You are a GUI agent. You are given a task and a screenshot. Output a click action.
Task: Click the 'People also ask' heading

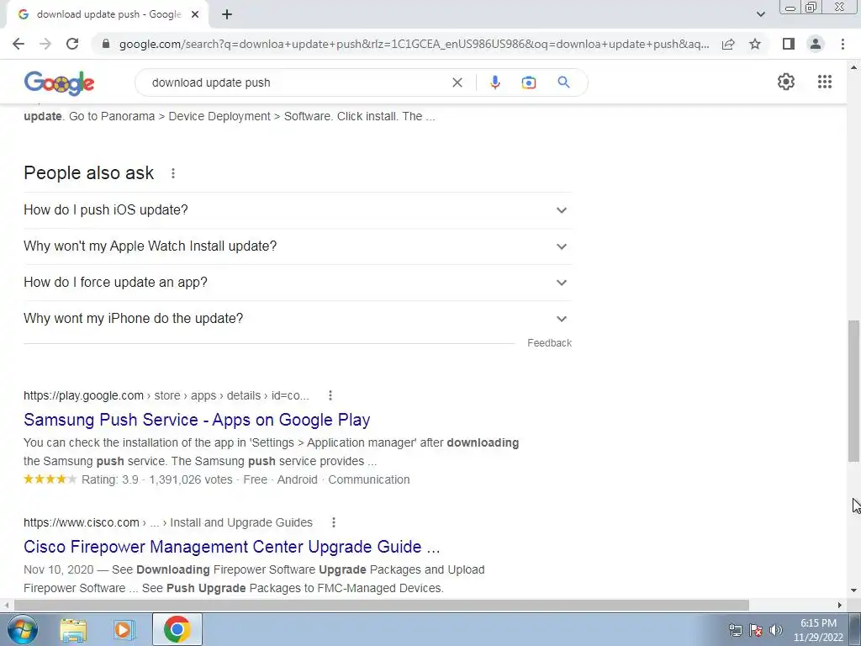(x=89, y=173)
